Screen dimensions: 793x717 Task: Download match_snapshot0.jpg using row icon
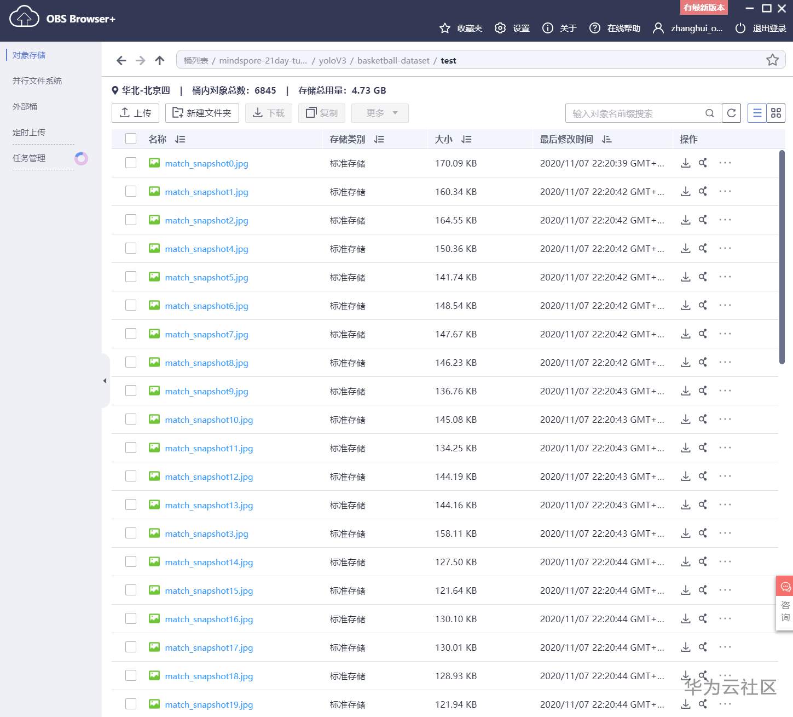(685, 163)
